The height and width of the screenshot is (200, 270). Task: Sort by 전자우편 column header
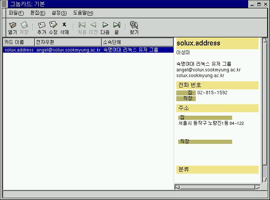click(68, 42)
